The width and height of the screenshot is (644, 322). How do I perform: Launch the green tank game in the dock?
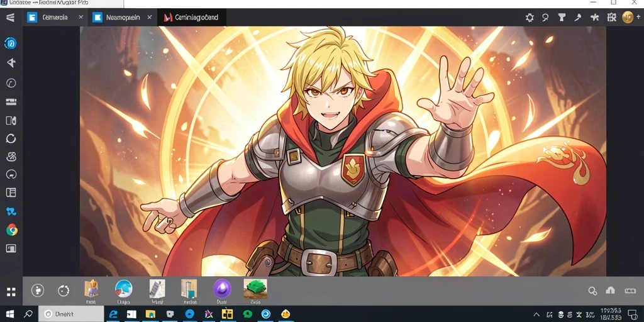click(x=255, y=288)
